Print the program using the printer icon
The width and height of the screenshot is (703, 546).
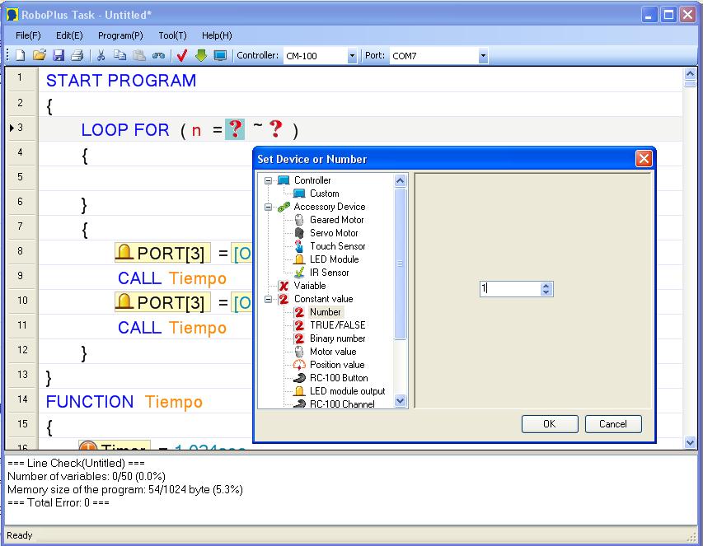77,55
